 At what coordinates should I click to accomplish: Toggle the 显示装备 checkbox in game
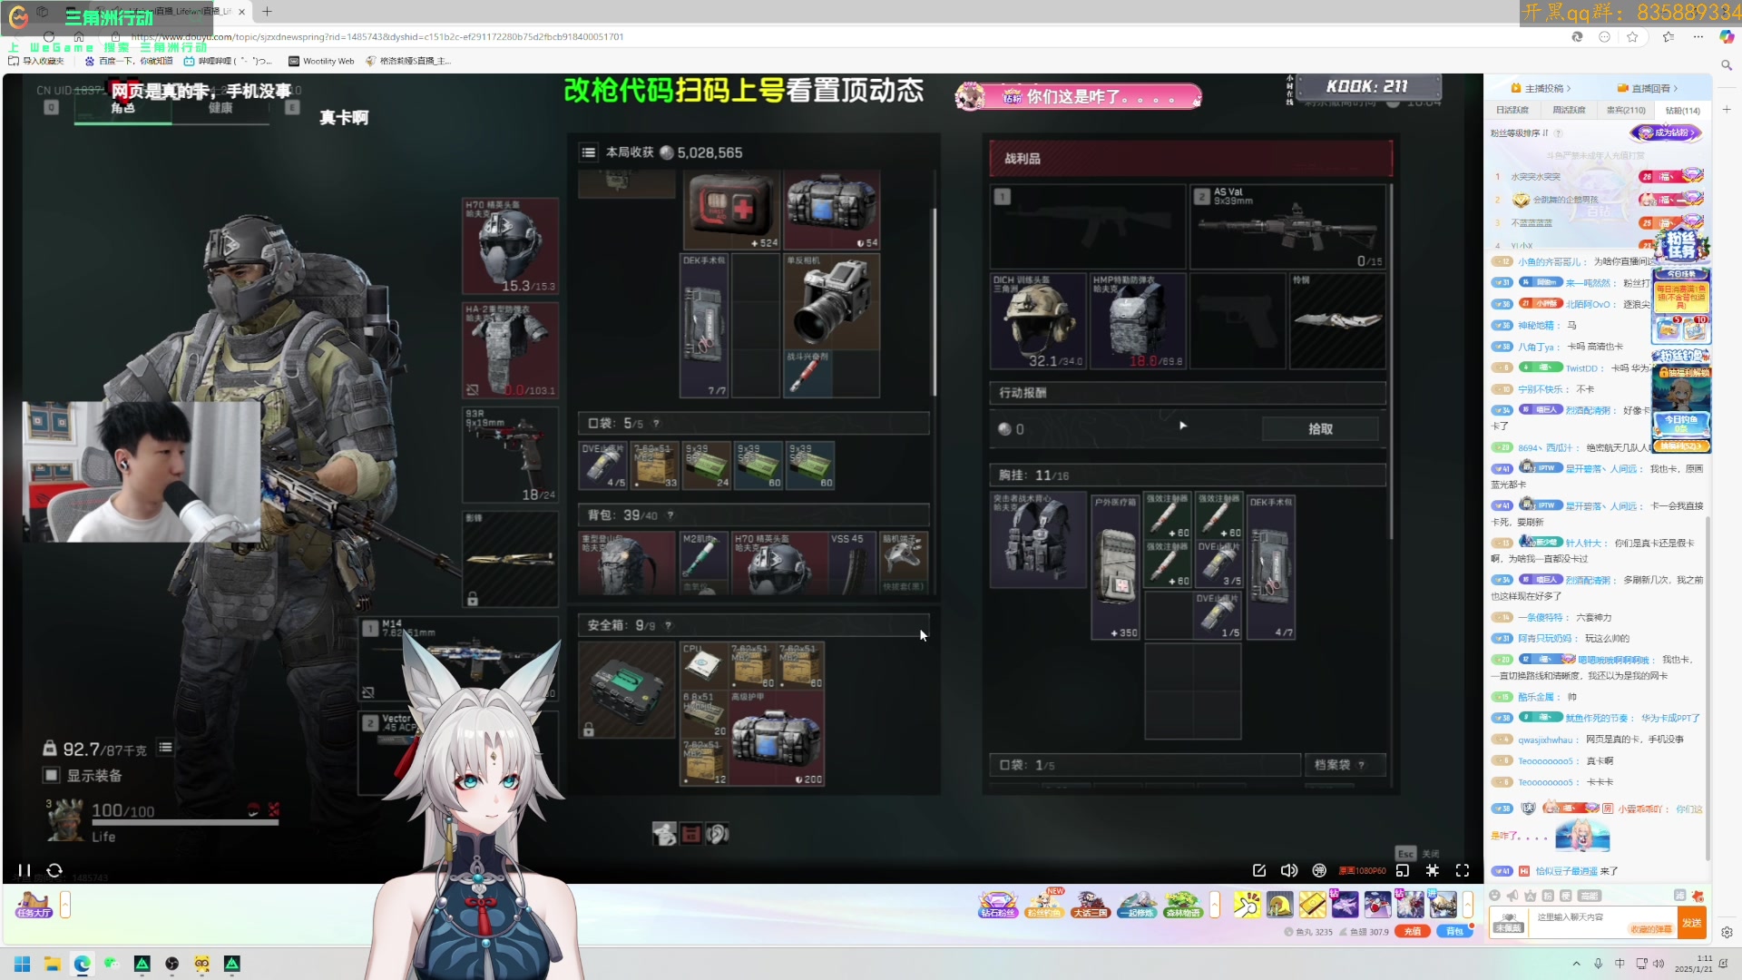52,775
